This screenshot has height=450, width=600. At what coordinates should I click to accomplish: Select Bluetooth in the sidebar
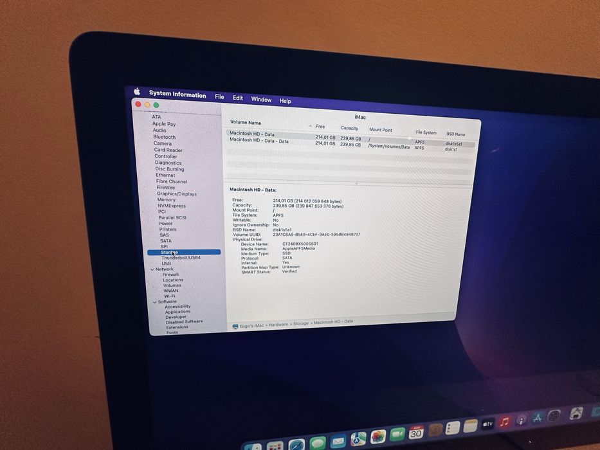point(164,137)
